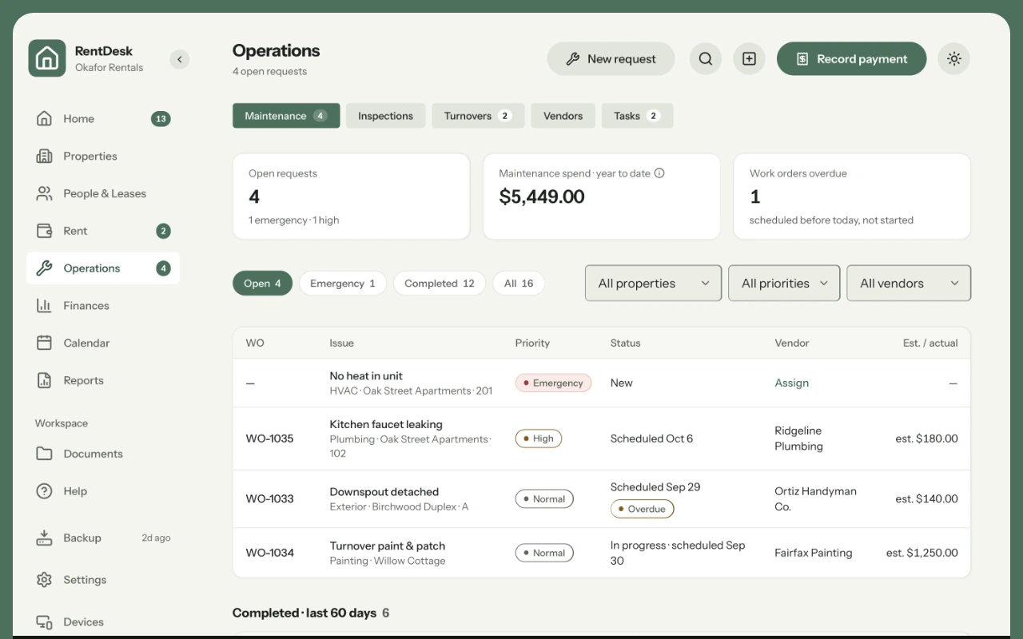Screen dimensions: 1023x639
Task: Open the All priorities dropdown
Action: 784,284
